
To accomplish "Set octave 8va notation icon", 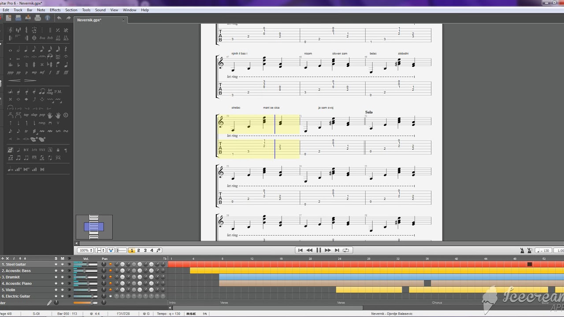I will (42, 38).
